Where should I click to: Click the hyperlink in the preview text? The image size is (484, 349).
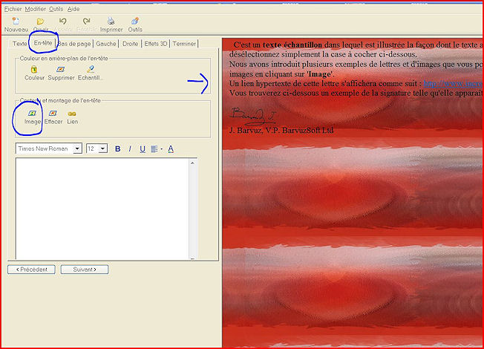pyautogui.click(x=452, y=83)
